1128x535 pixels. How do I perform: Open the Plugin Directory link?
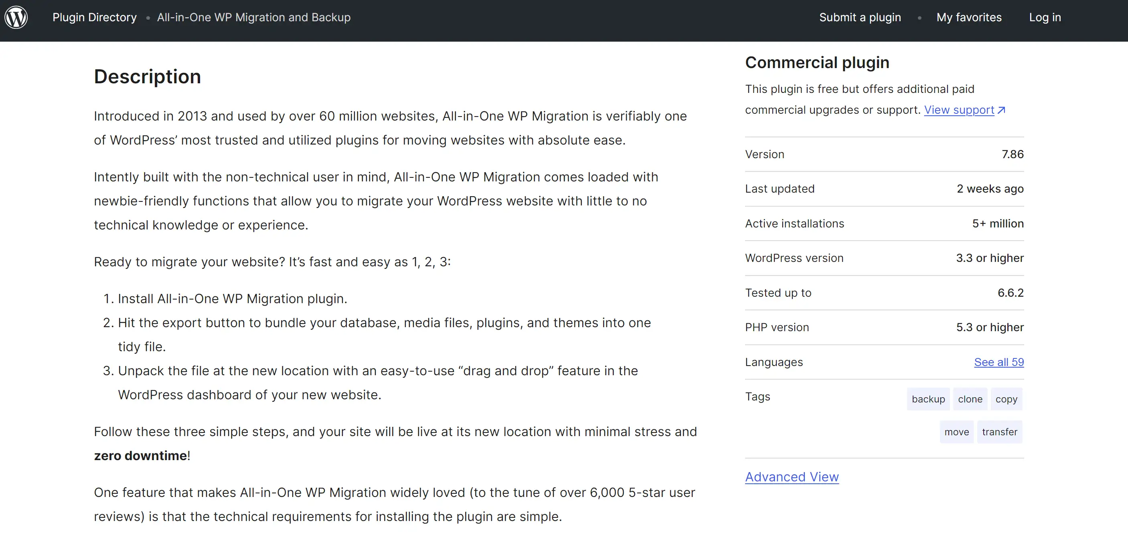tap(95, 18)
